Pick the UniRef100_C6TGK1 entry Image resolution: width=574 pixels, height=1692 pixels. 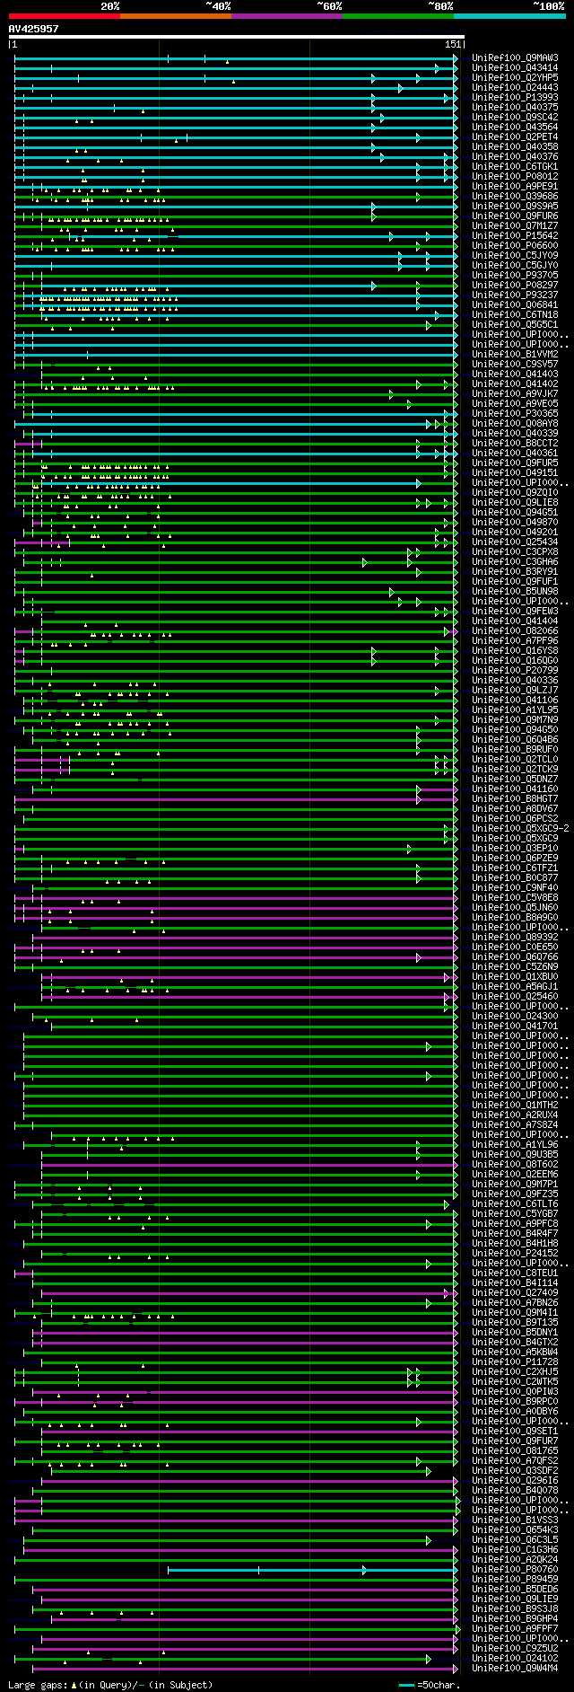pos(515,166)
